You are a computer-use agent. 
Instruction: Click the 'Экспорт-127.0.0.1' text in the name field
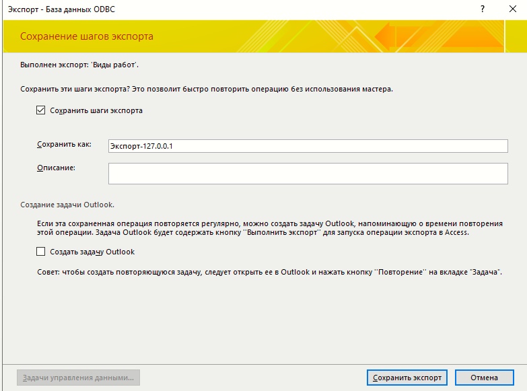(141, 146)
